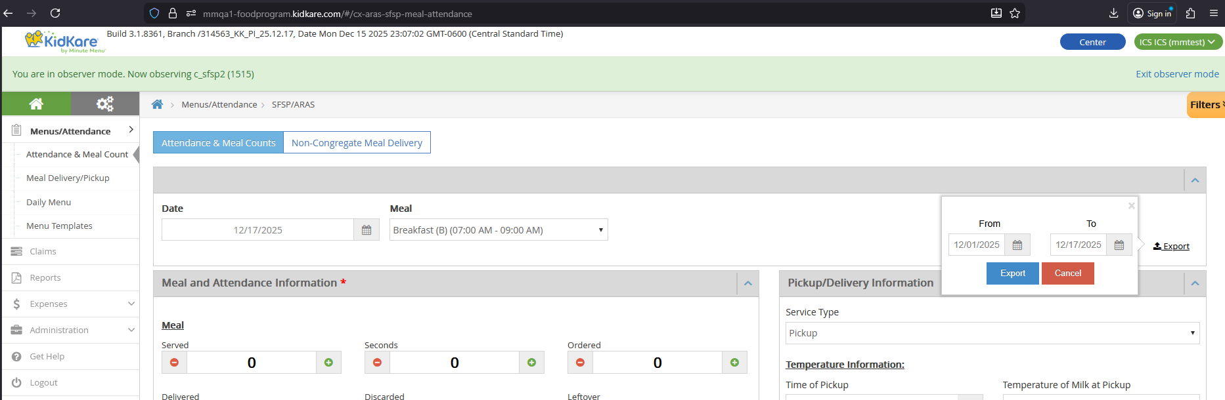Bookmark this page with star icon
Image resolution: width=1225 pixels, height=400 pixels.
coord(1015,13)
